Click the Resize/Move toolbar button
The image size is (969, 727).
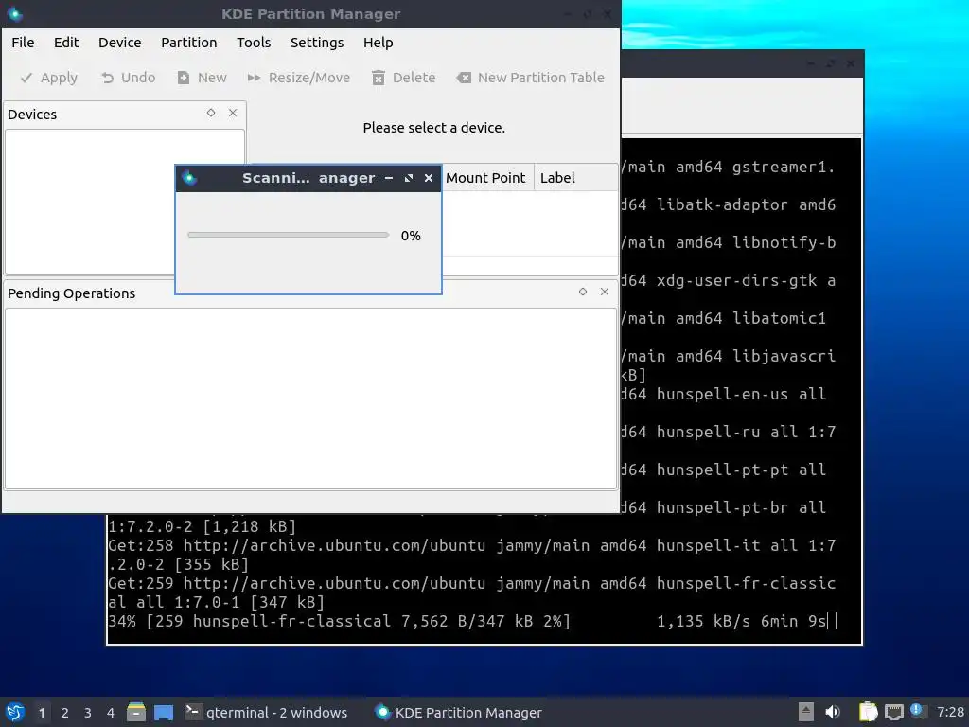[299, 78]
